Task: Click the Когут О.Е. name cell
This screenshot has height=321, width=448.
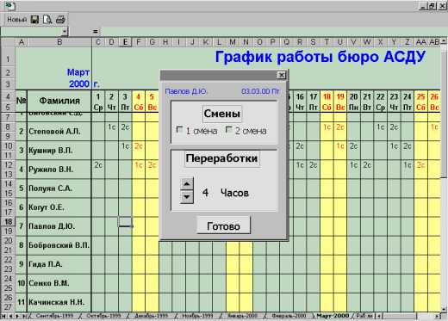Action: click(59, 207)
